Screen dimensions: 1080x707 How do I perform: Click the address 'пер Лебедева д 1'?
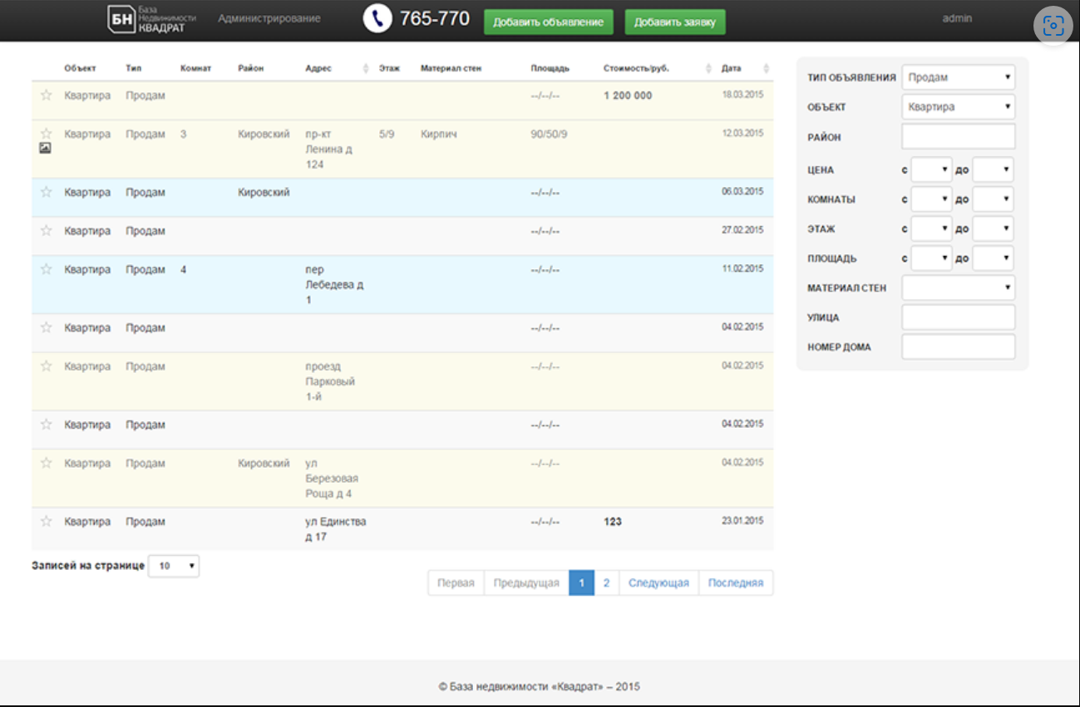tap(334, 285)
